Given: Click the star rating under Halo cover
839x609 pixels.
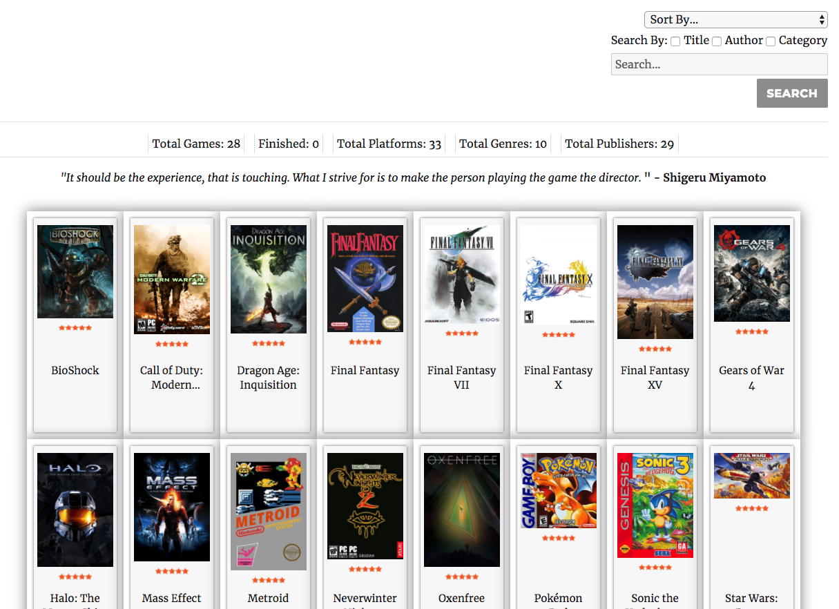Looking at the screenshot, I should pyautogui.click(x=75, y=577).
